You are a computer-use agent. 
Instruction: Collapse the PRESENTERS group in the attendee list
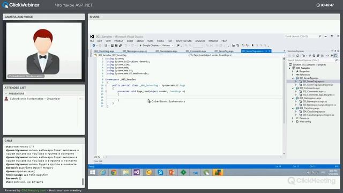coord(6,94)
